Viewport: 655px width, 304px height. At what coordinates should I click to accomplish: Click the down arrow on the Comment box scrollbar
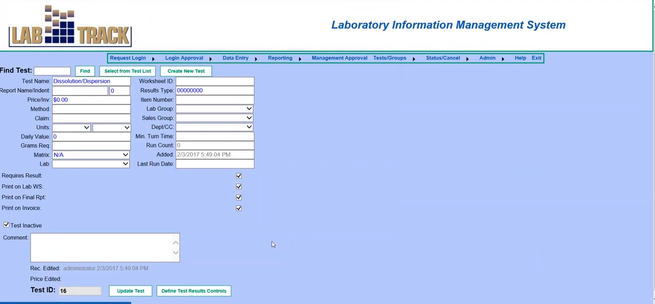(176, 253)
